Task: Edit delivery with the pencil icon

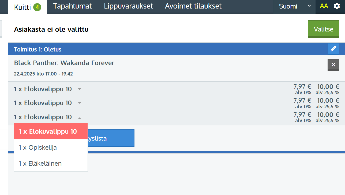Action: coord(333,49)
